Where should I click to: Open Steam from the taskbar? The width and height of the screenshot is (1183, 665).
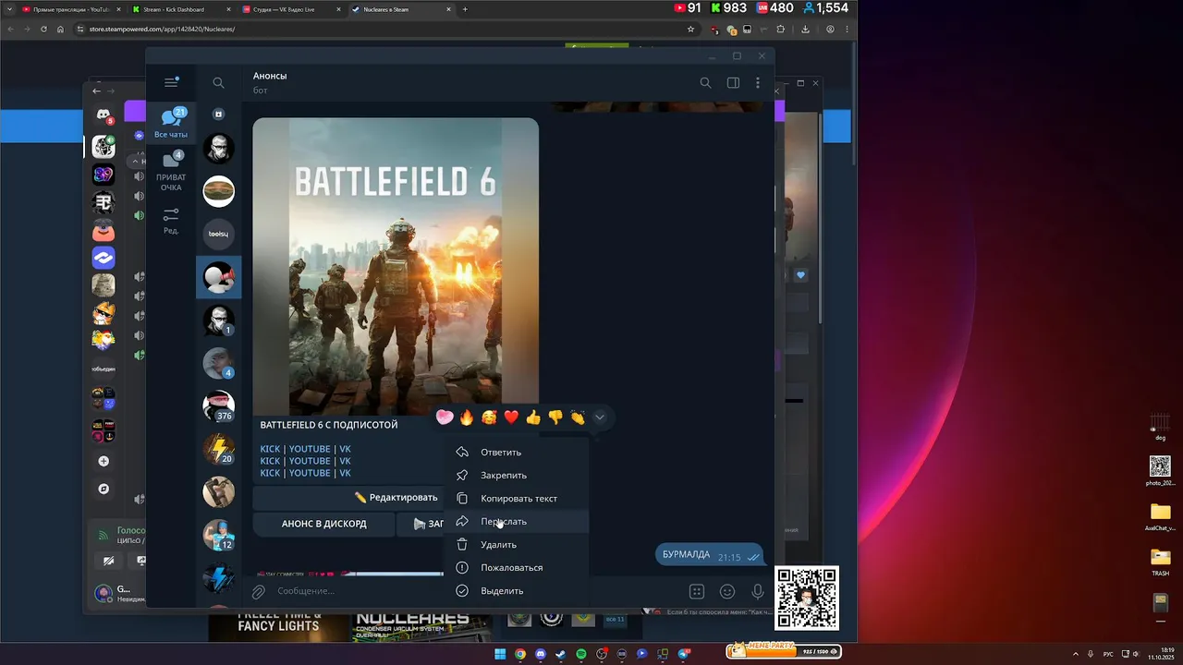tap(561, 654)
